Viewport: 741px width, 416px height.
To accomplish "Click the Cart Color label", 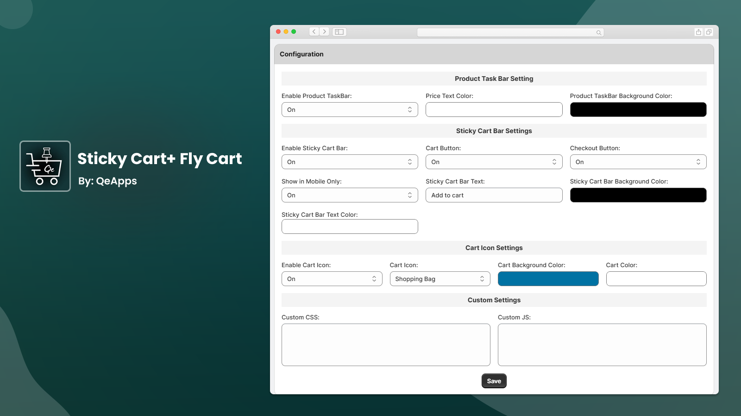I will (622, 265).
